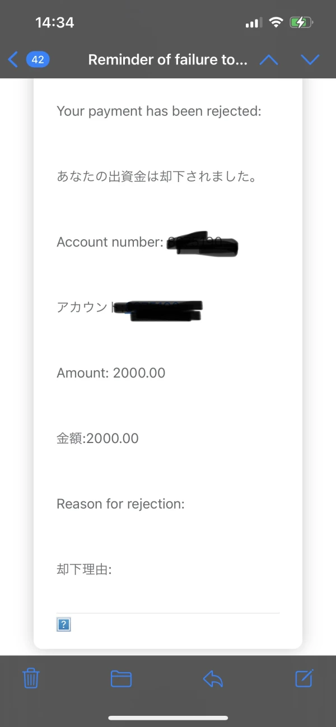Tap the "Reminder of failure to..." subject title
This screenshot has height=727, width=336.
(167, 60)
